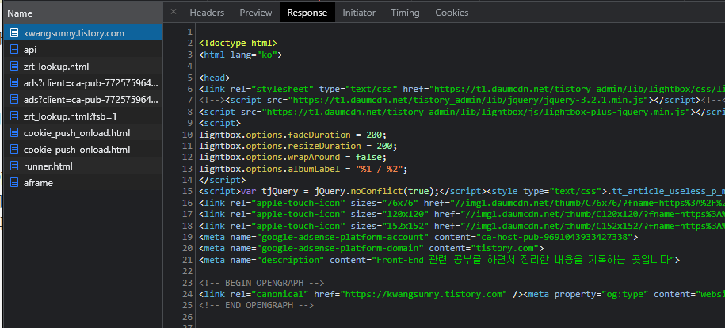
Task: Click the meta description line
Action: pos(439,260)
